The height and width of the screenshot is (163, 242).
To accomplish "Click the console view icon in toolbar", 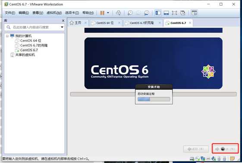I will (194, 13).
